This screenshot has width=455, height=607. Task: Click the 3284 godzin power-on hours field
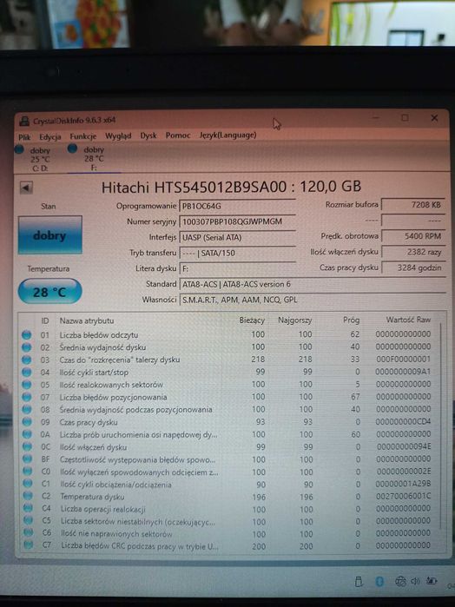click(x=413, y=267)
